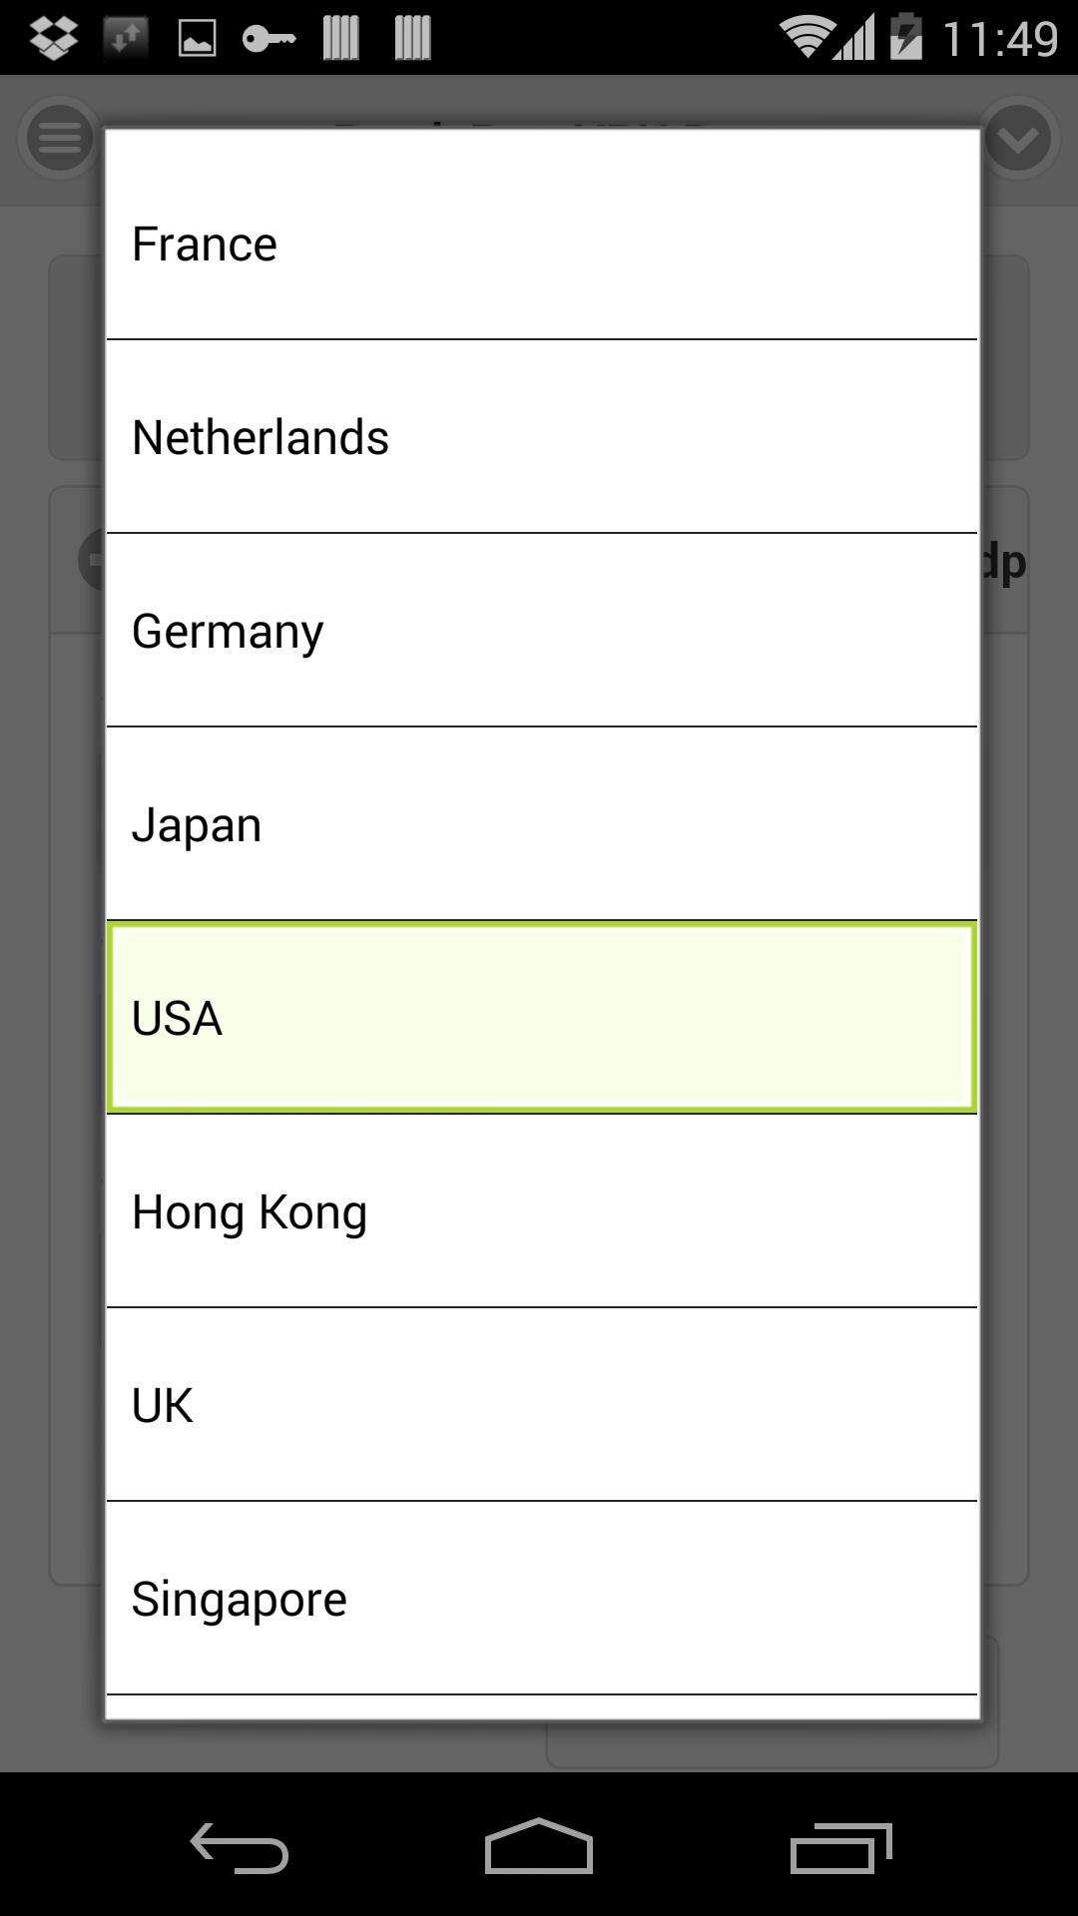Tap the battery charging icon
The width and height of the screenshot is (1078, 1916).
(x=905, y=38)
